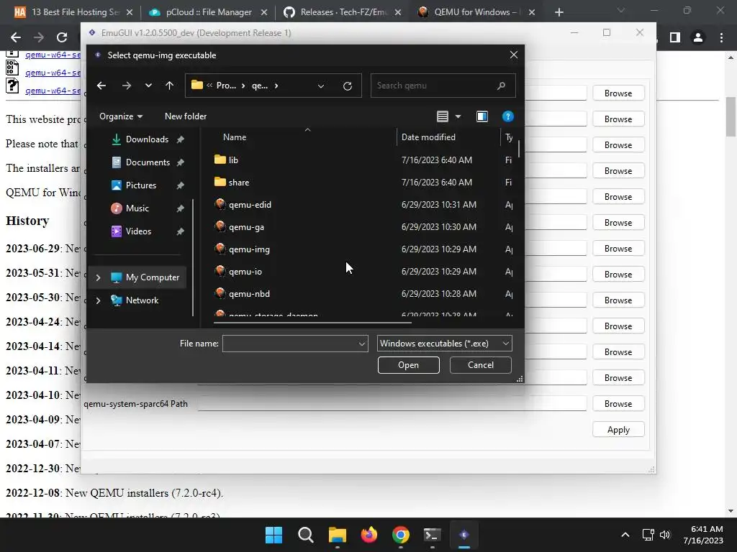The width and height of the screenshot is (737, 552).
Task: Create a New folder
Action: (x=186, y=116)
